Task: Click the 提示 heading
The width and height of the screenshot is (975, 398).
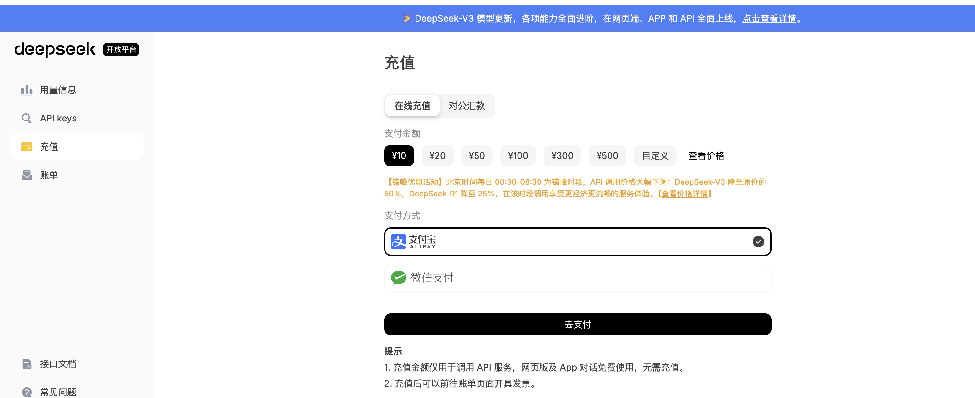Action: click(x=393, y=351)
